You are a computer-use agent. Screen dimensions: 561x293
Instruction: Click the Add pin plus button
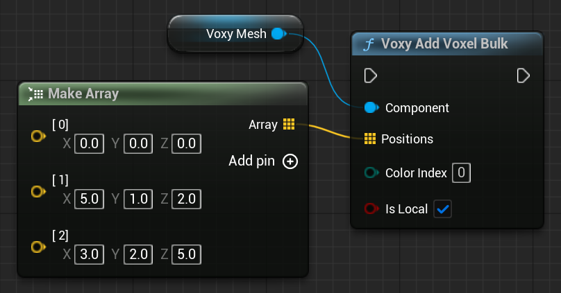click(290, 161)
